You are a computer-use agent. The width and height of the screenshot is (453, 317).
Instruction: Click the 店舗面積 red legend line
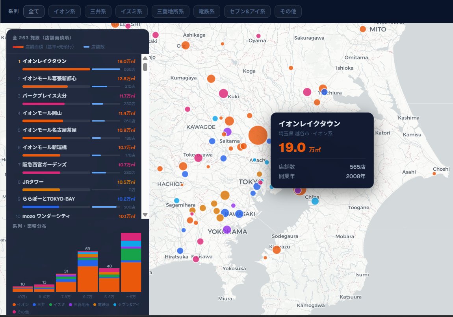click(x=18, y=47)
